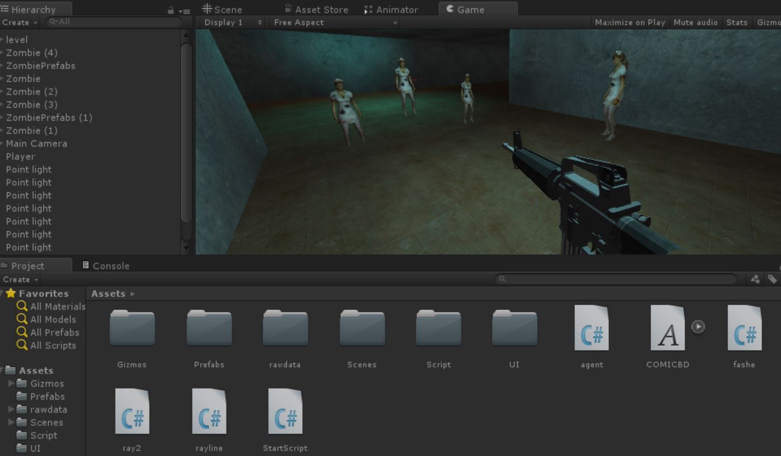Select the Favorites star entry
The height and width of the screenshot is (456, 781).
click(37, 293)
